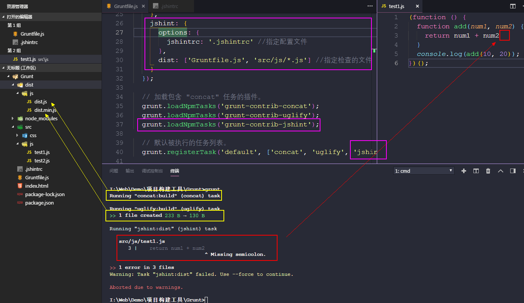Create a new terminal with plus icon
The width and height of the screenshot is (524, 303).
(x=464, y=171)
